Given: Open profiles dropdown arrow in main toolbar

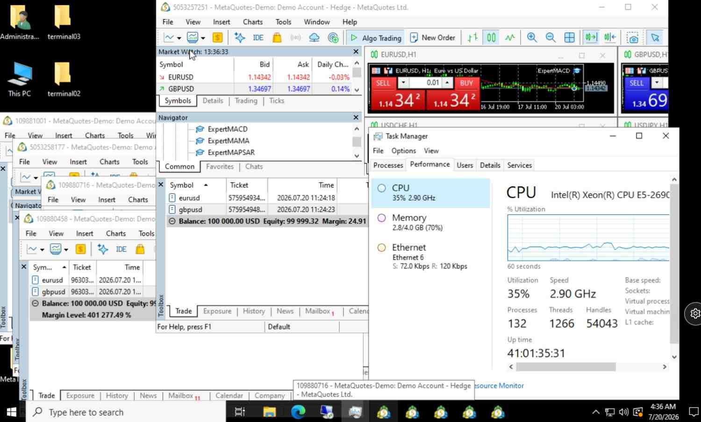Looking at the screenshot, I should click(x=203, y=38).
